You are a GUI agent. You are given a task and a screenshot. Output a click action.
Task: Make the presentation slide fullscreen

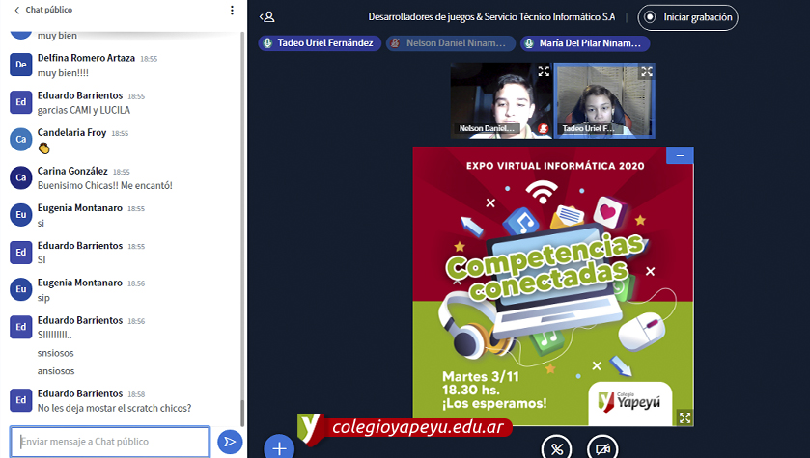coord(684,418)
